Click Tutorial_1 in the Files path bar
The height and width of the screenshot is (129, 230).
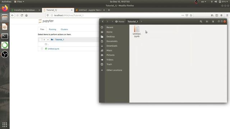(133, 21)
